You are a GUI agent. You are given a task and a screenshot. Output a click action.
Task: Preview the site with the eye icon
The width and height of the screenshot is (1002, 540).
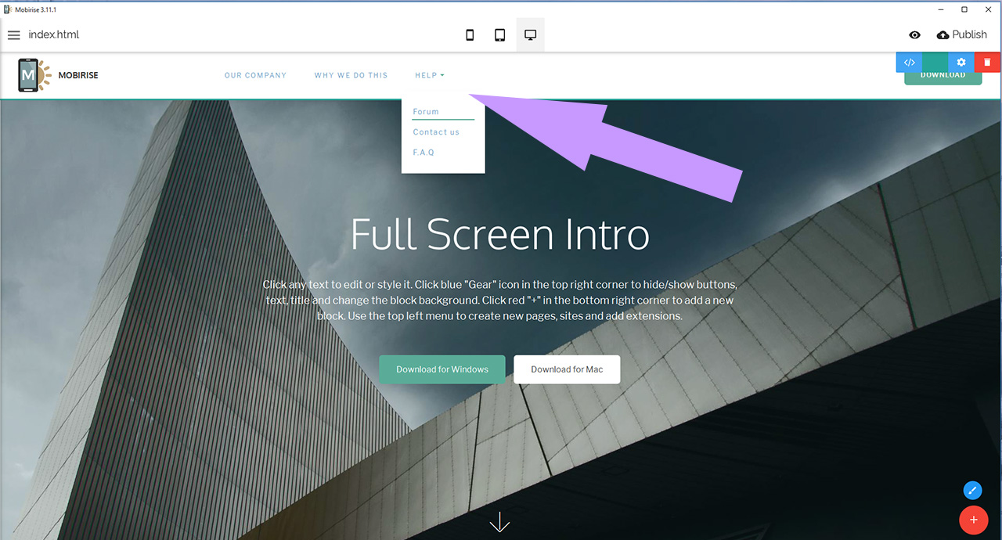point(914,34)
